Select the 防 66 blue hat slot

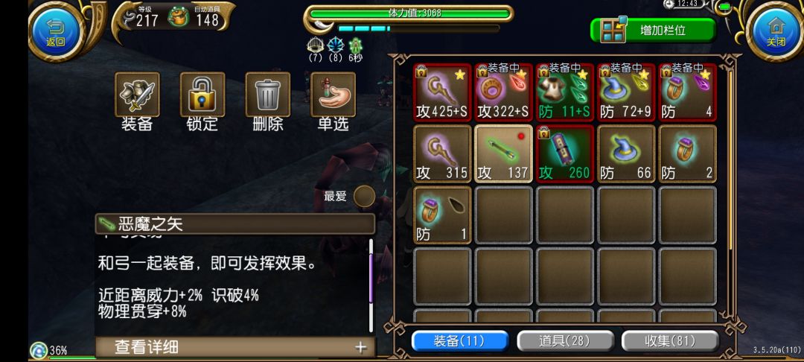click(626, 154)
